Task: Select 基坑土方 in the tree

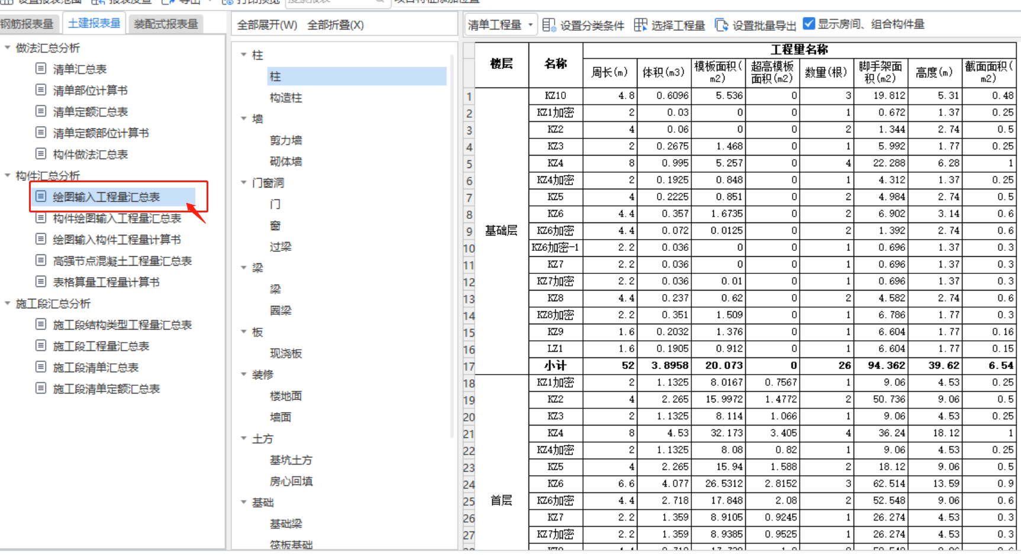Action: pyautogui.click(x=291, y=460)
